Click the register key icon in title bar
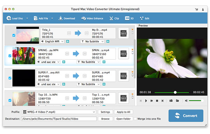 (x=203, y=9)
